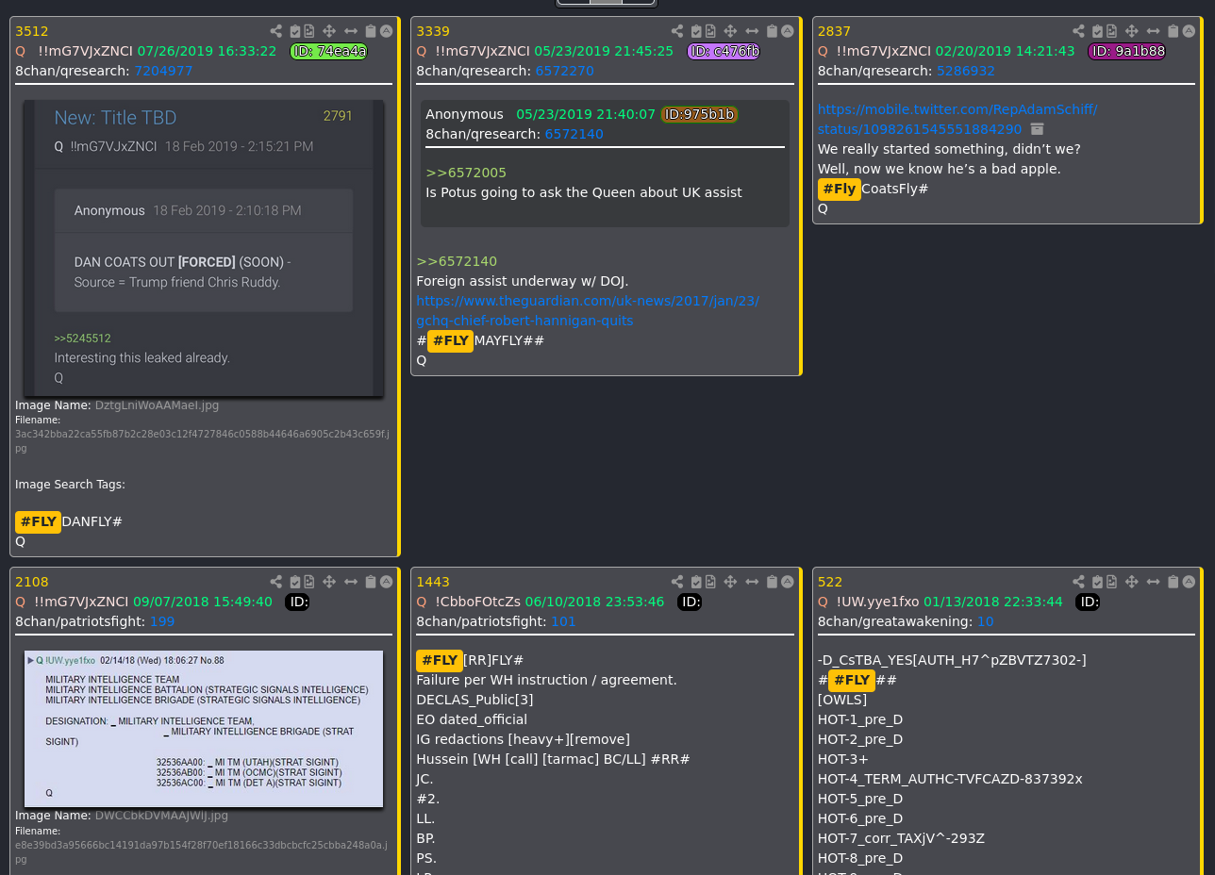1215x875 pixels.
Task: Share post 1443 via its share icon
Action: 677,582
